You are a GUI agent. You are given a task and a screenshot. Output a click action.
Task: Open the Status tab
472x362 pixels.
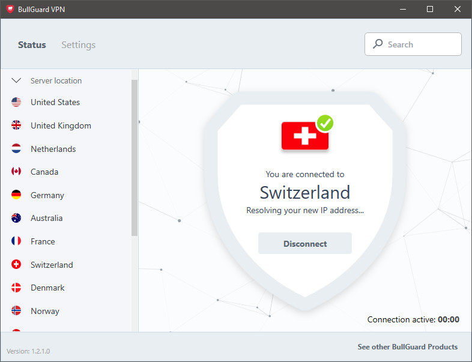coord(32,45)
